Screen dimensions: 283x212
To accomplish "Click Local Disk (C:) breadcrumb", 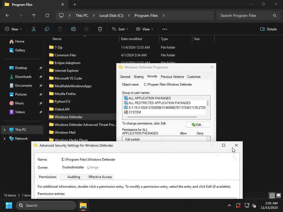I will coord(111,15).
